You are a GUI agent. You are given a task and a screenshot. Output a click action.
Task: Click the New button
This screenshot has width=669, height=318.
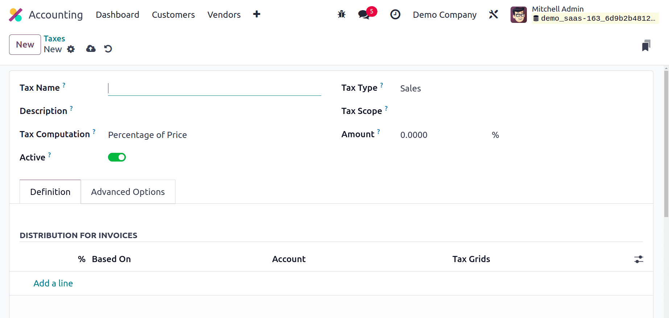point(25,45)
